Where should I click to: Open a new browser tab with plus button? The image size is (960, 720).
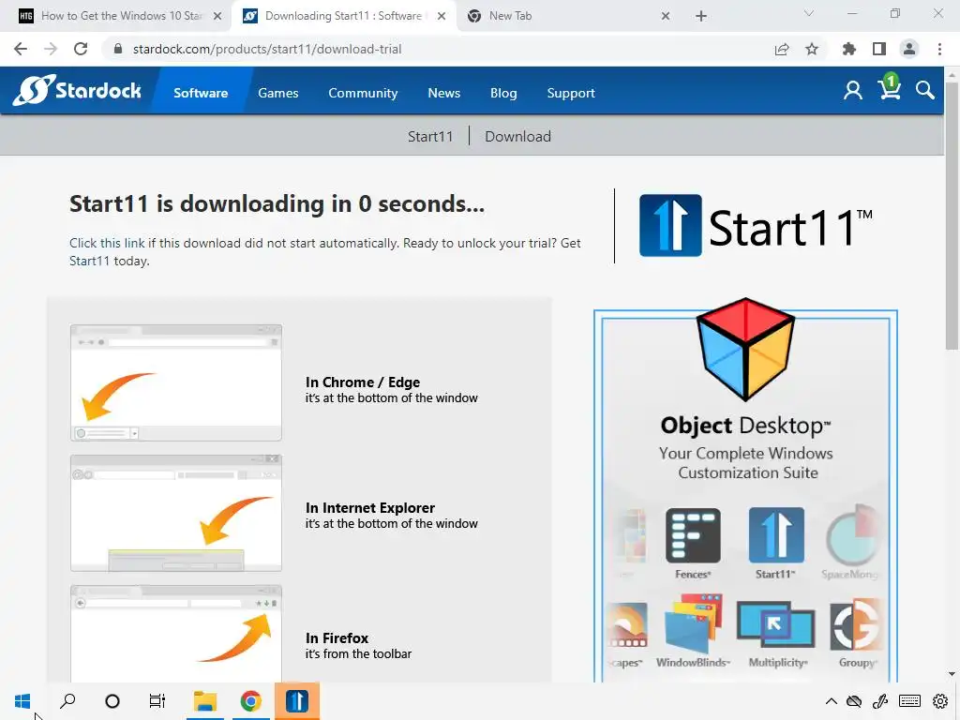coord(701,16)
